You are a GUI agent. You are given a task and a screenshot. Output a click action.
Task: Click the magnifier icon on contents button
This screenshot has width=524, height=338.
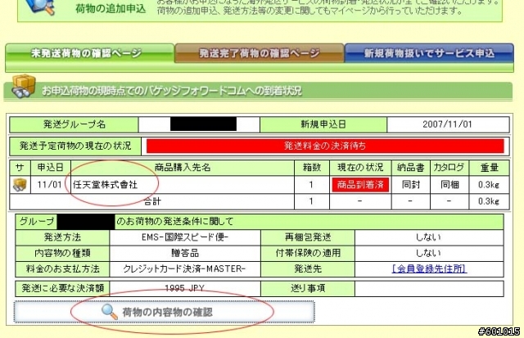(x=109, y=312)
